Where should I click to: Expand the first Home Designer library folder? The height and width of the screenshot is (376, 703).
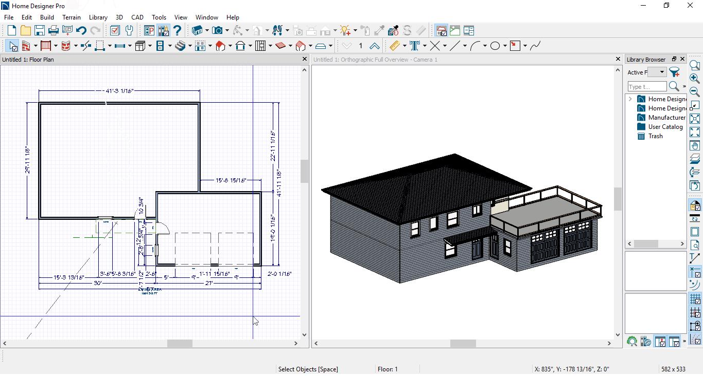point(630,99)
